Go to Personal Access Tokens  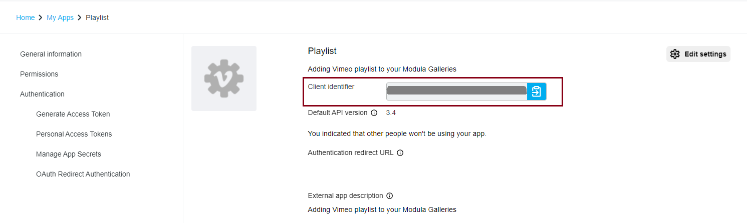pyautogui.click(x=74, y=134)
